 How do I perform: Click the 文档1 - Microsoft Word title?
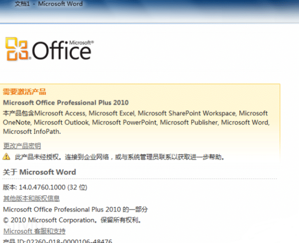click(x=49, y=4)
